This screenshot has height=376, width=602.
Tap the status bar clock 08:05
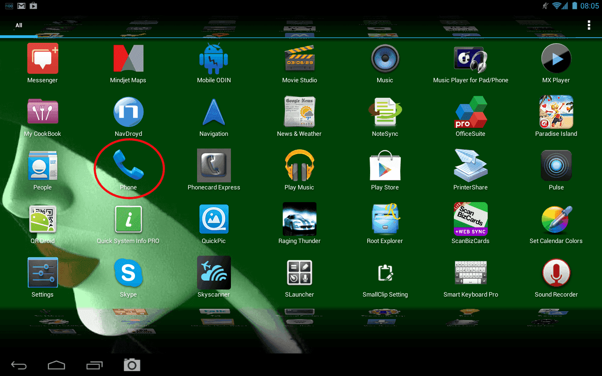[x=589, y=6]
